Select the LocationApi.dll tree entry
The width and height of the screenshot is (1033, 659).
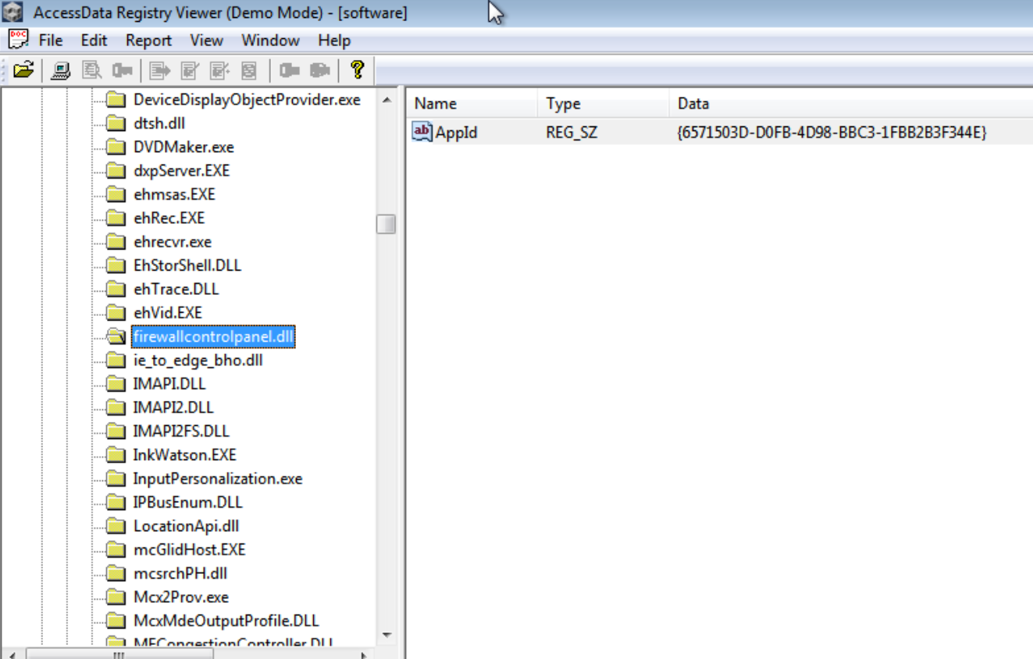click(x=186, y=526)
